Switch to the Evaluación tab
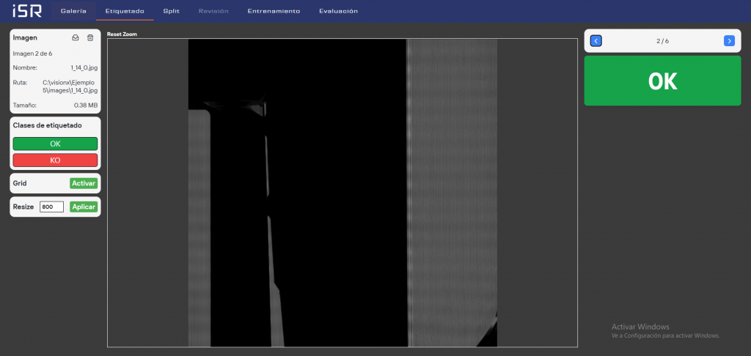Image resolution: width=751 pixels, height=356 pixels. click(x=338, y=11)
